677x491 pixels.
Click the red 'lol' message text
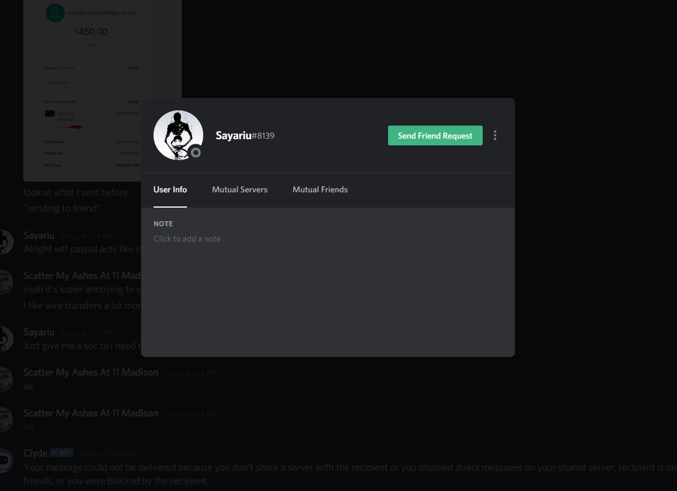click(x=28, y=427)
